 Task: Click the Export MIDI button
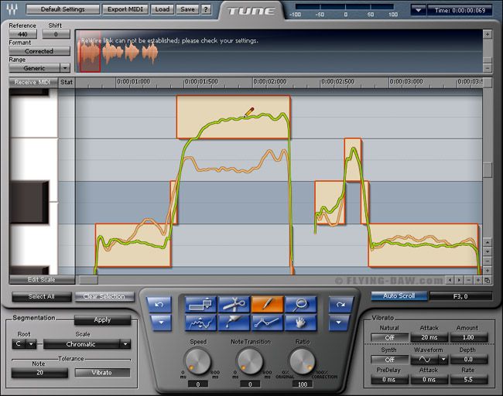click(125, 9)
